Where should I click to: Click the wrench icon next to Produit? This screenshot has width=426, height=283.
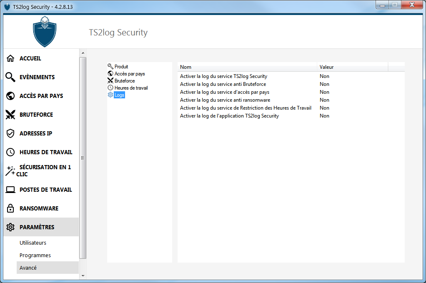tap(110, 66)
